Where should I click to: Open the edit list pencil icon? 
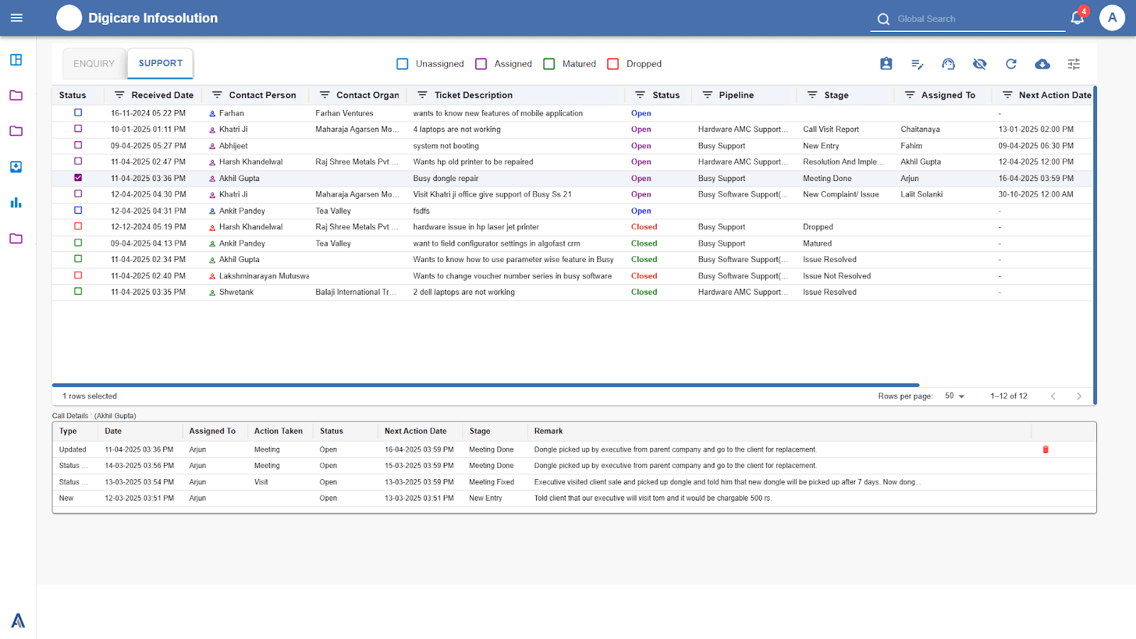(917, 64)
